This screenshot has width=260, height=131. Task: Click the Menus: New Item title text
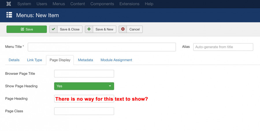coord(38,15)
